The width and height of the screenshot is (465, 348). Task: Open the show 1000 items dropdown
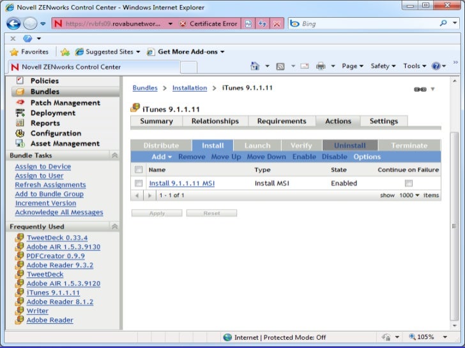(x=409, y=195)
